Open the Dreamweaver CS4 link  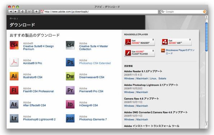[92, 77]
